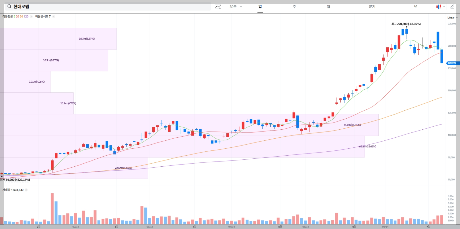Screen dimensions: 460x229
Task: Remove the 거래량 indicator with its x
Action: coord(26,190)
